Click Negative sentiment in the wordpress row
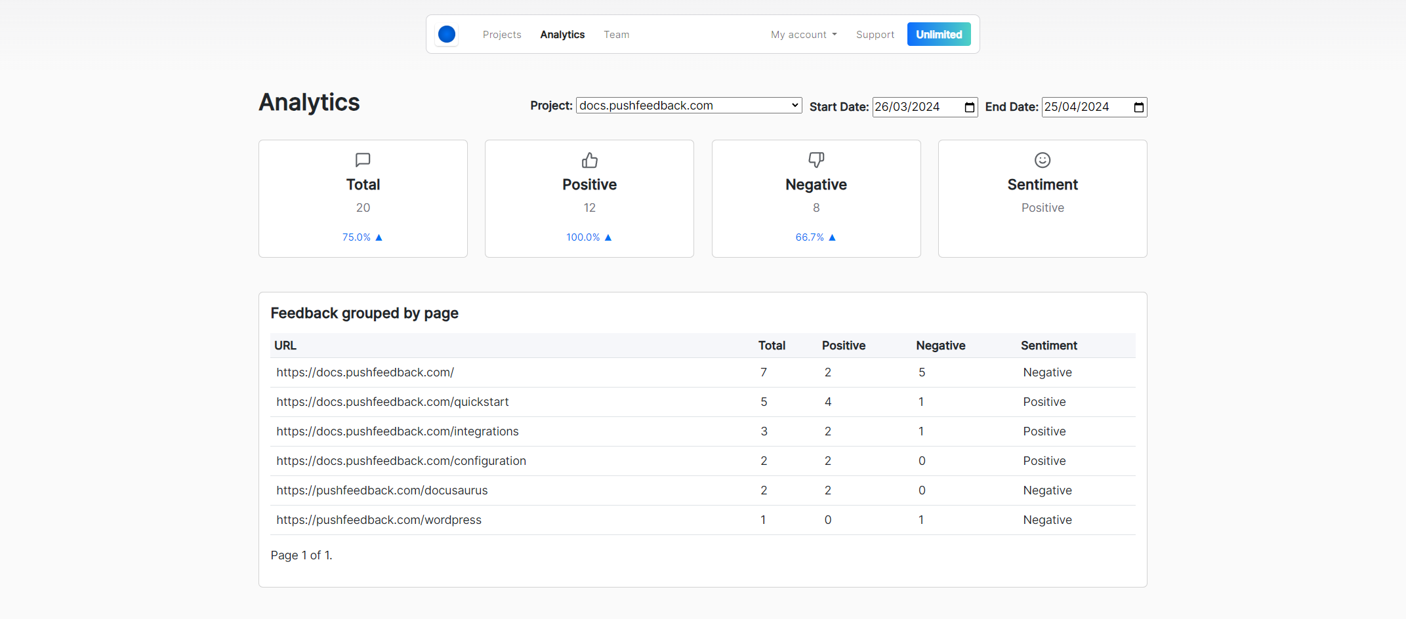This screenshot has height=619, width=1406. coord(1047,520)
